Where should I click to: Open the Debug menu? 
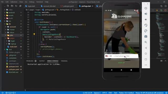32,2
